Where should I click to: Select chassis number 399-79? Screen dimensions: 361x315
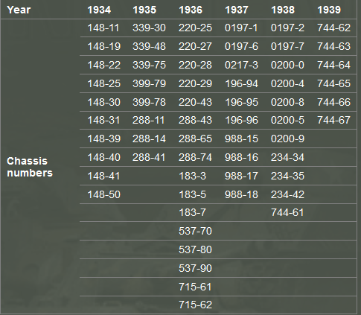(149, 83)
